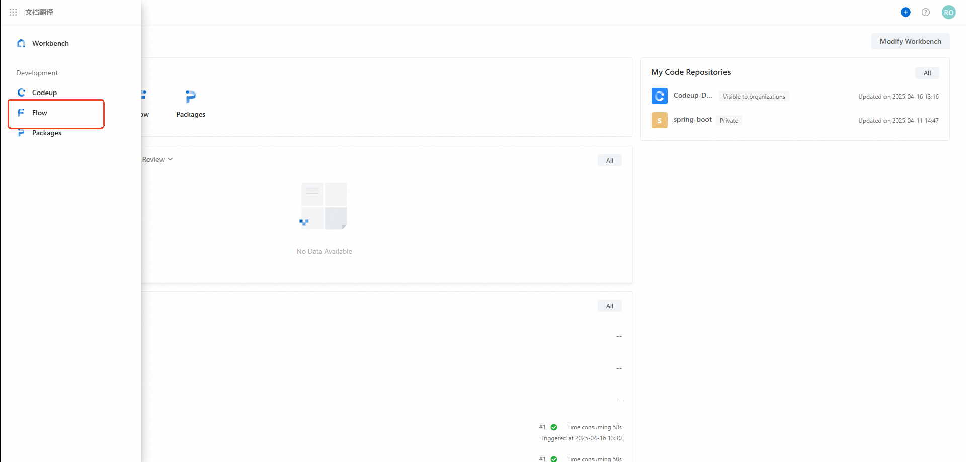The width and height of the screenshot is (966, 462).
Task: Open Packages from the Development menu
Action: pos(47,133)
